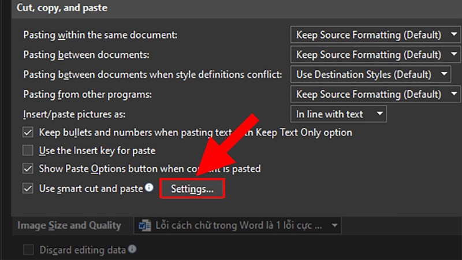Expand the In line with text dropdown
The height and width of the screenshot is (260, 462).
338,114
